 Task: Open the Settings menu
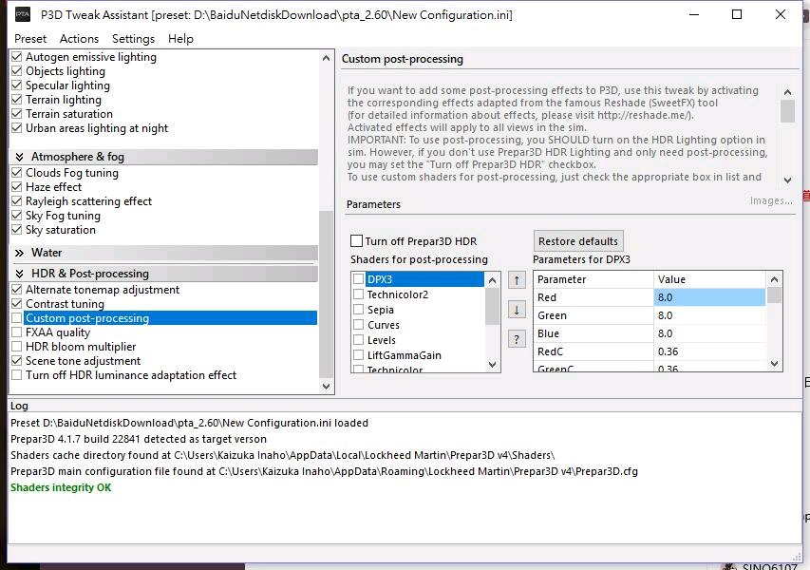click(x=133, y=39)
